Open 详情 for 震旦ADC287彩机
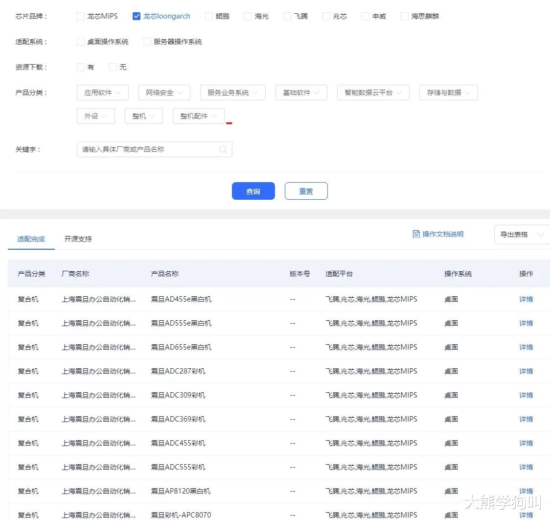The image size is (550, 520). [x=526, y=371]
